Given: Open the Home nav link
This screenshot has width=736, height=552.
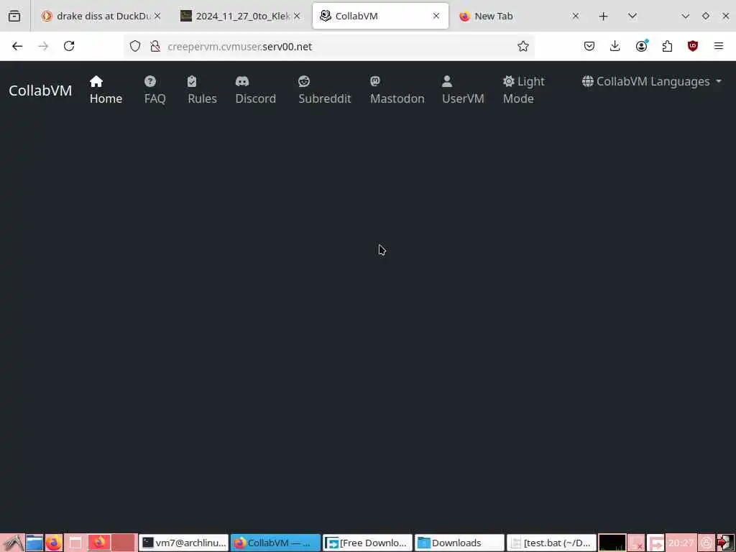Looking at the screenshot, I should 106,90.
